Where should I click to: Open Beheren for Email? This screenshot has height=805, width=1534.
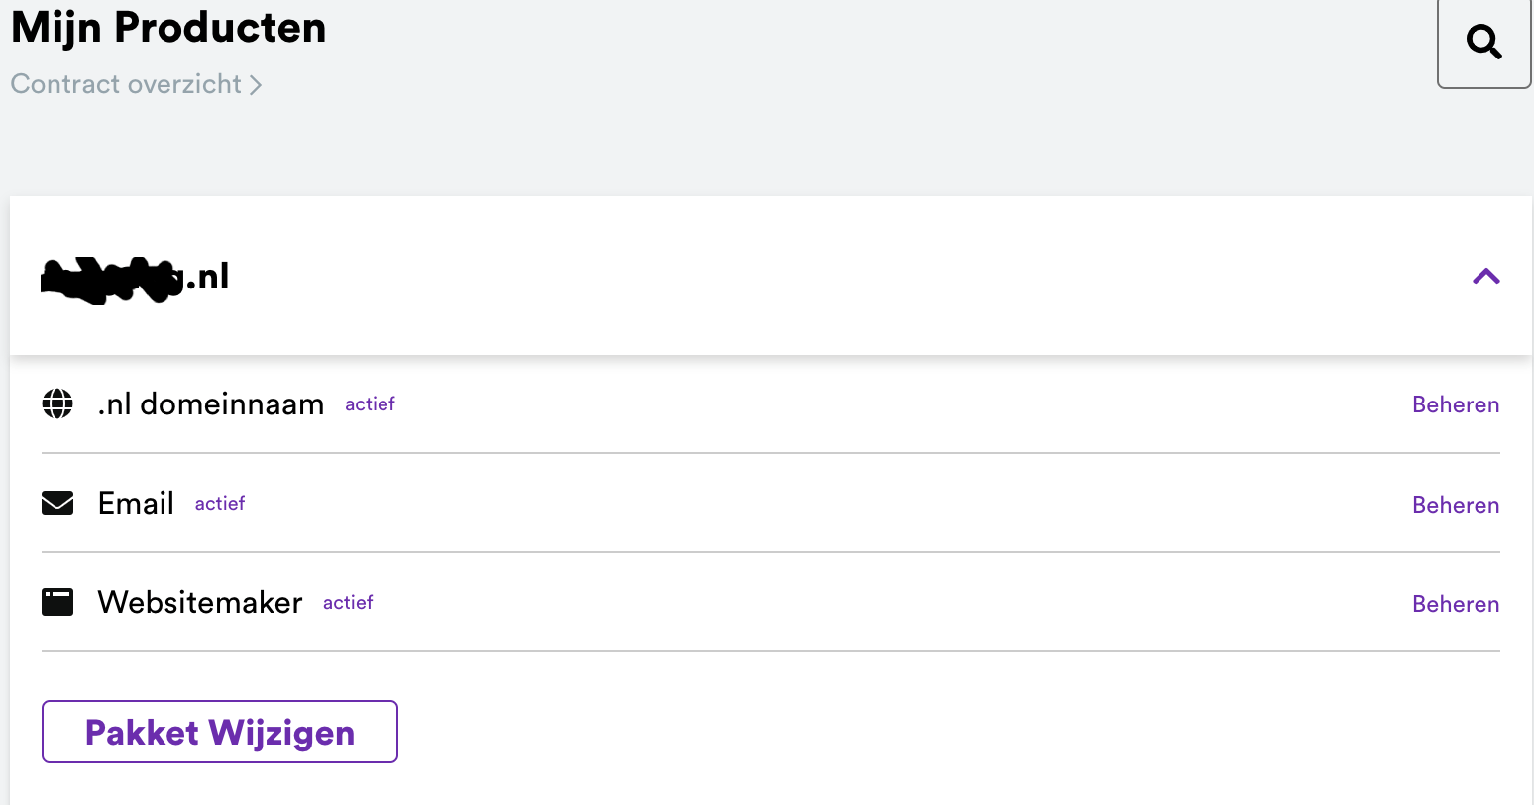pos(1455,505)
